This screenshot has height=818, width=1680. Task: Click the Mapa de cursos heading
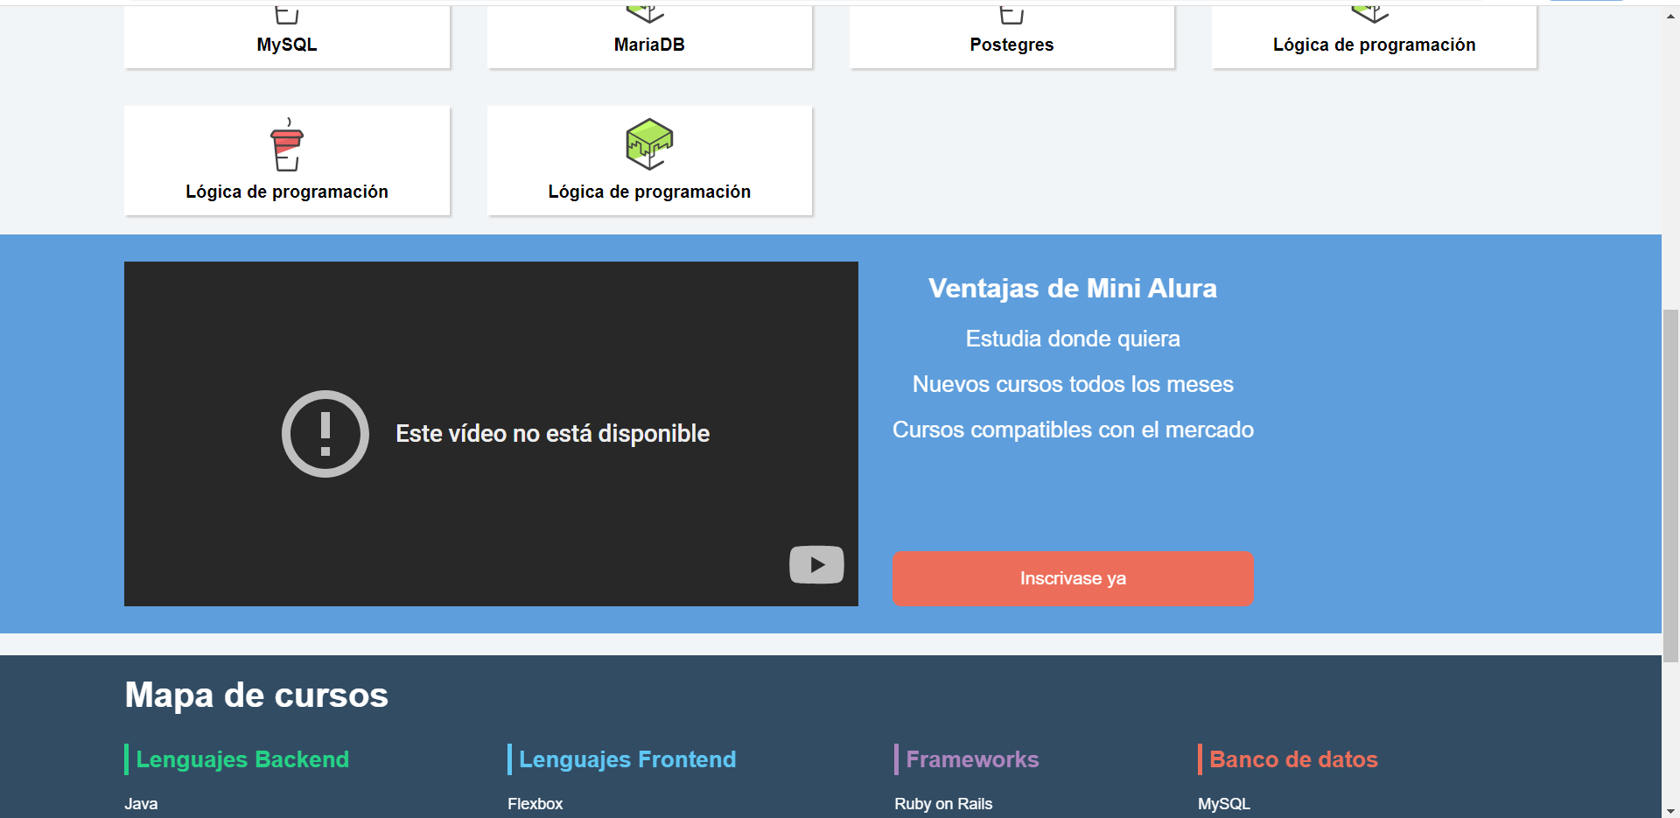256,696
